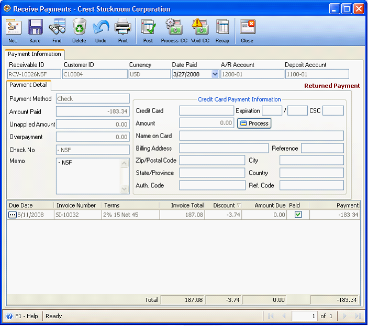Go to previous record navigation arrow
Viewport: 368px width, 326px height.
284,316
